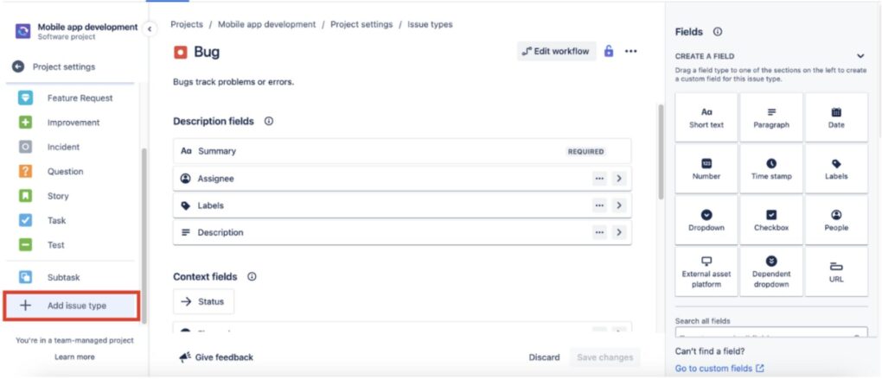Click the Add issue type button
The height and width of the screenshot is (379, 882).
tap(71, 306)
